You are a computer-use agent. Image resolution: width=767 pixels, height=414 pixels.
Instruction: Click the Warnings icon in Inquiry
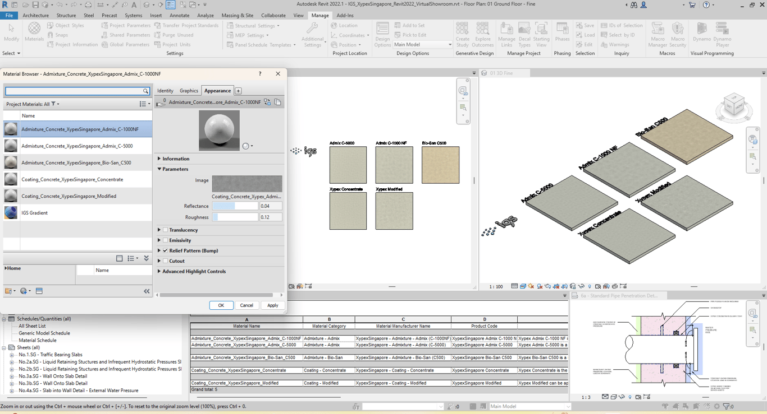(x=604, y=44)
